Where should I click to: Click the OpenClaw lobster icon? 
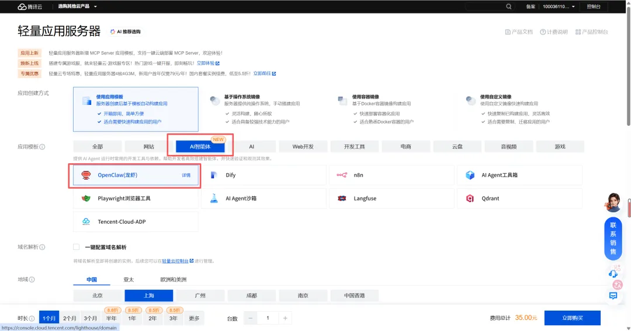click(86, 175)
